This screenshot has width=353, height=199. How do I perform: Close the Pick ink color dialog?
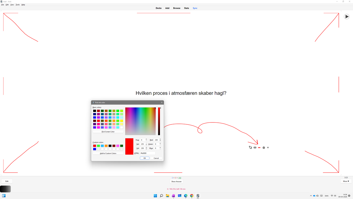point(162,103)
